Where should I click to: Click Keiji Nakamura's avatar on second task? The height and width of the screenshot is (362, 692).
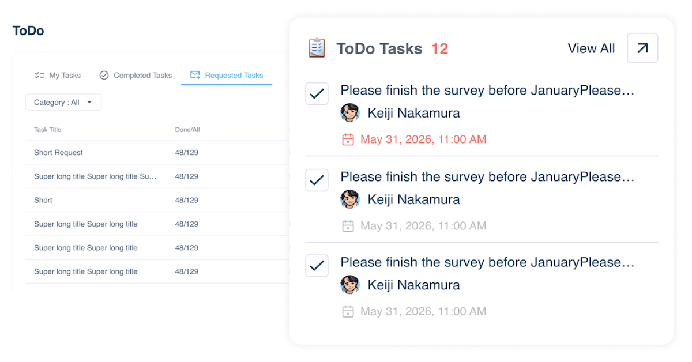tap(350, 199)
